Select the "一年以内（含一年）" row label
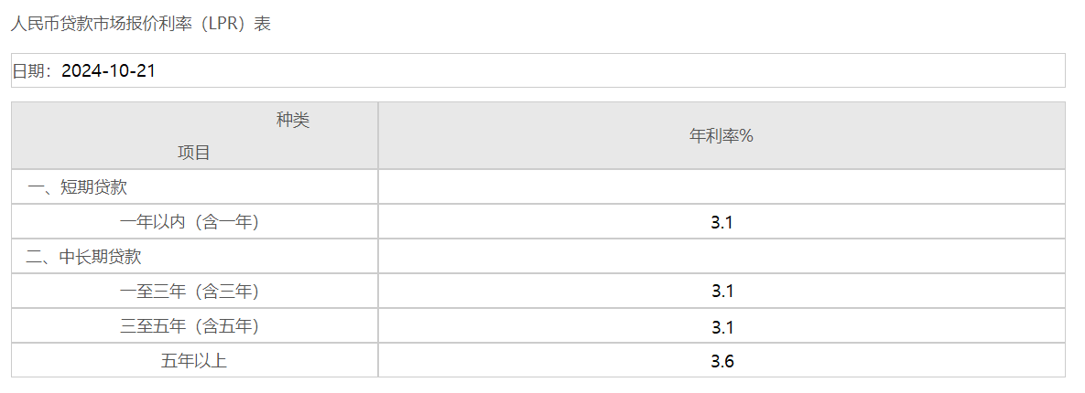The height and width of the screenshot is (393, 1085). tap(190, 222)
